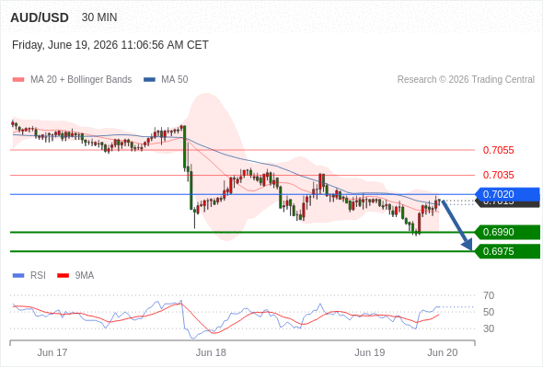Click the blue MA 50 legend swatch
The width and height of the screenshot is (543, 368).
tap(149, 80)
